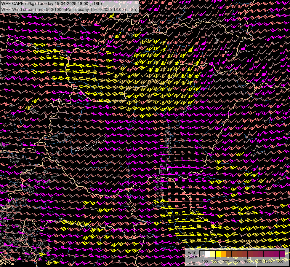Image resolution: width=290 pixels, height=267 pixels.
Task: Click the J/kg unit label in legend
Action: 192,263
